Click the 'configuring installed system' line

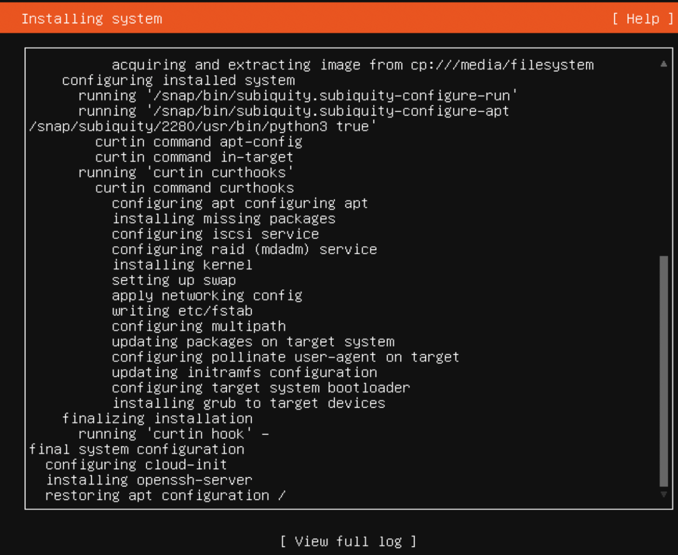[x=178, y=80]
